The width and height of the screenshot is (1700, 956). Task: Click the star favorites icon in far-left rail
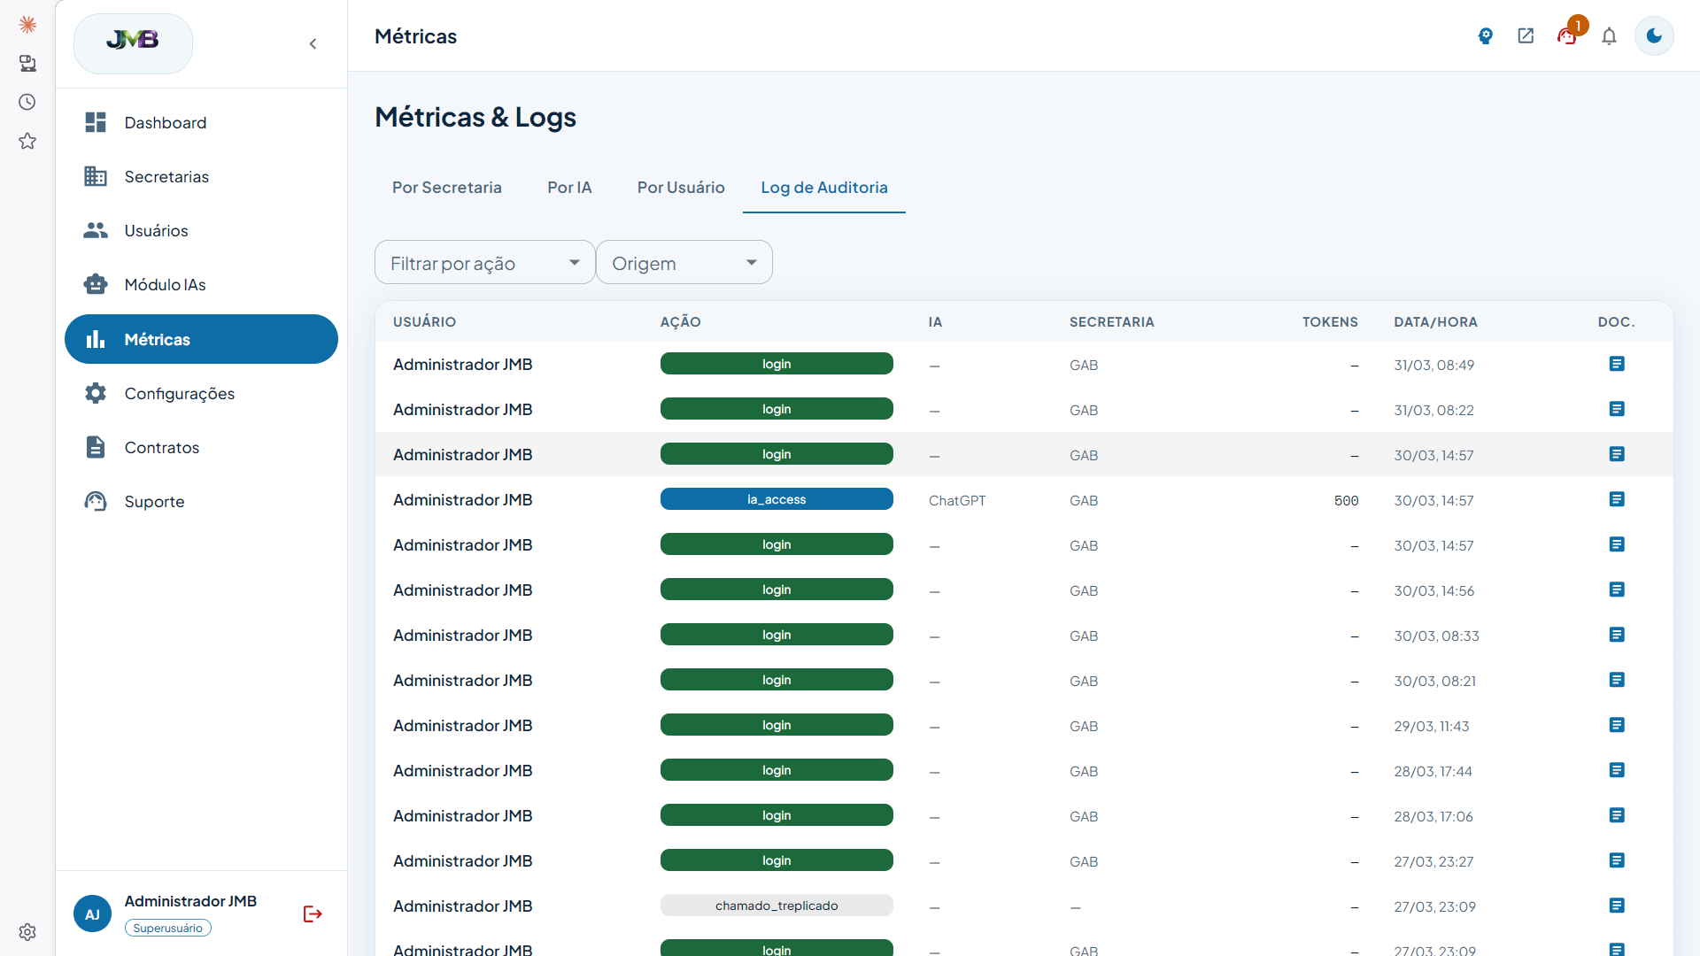coord(27,141)
